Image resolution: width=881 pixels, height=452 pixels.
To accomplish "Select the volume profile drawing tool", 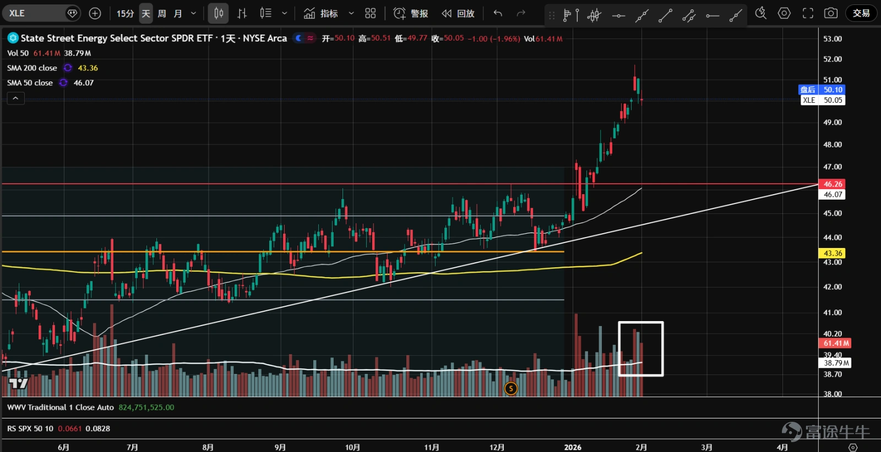I will [x=570, y=15].
